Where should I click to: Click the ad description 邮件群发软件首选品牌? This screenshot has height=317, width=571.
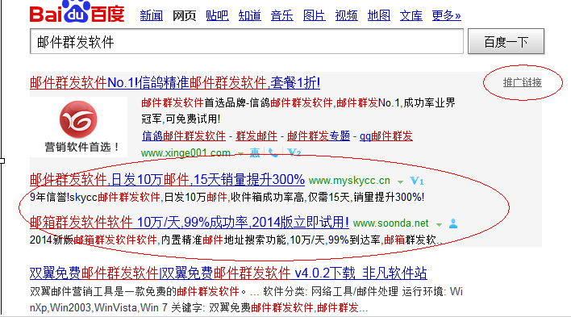pyautogui.click(x=298, y=111)
